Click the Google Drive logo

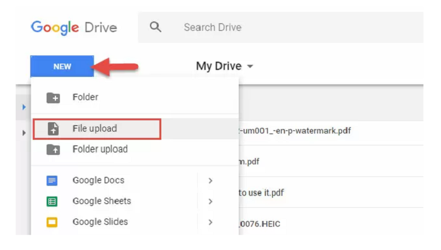(74, 28)
